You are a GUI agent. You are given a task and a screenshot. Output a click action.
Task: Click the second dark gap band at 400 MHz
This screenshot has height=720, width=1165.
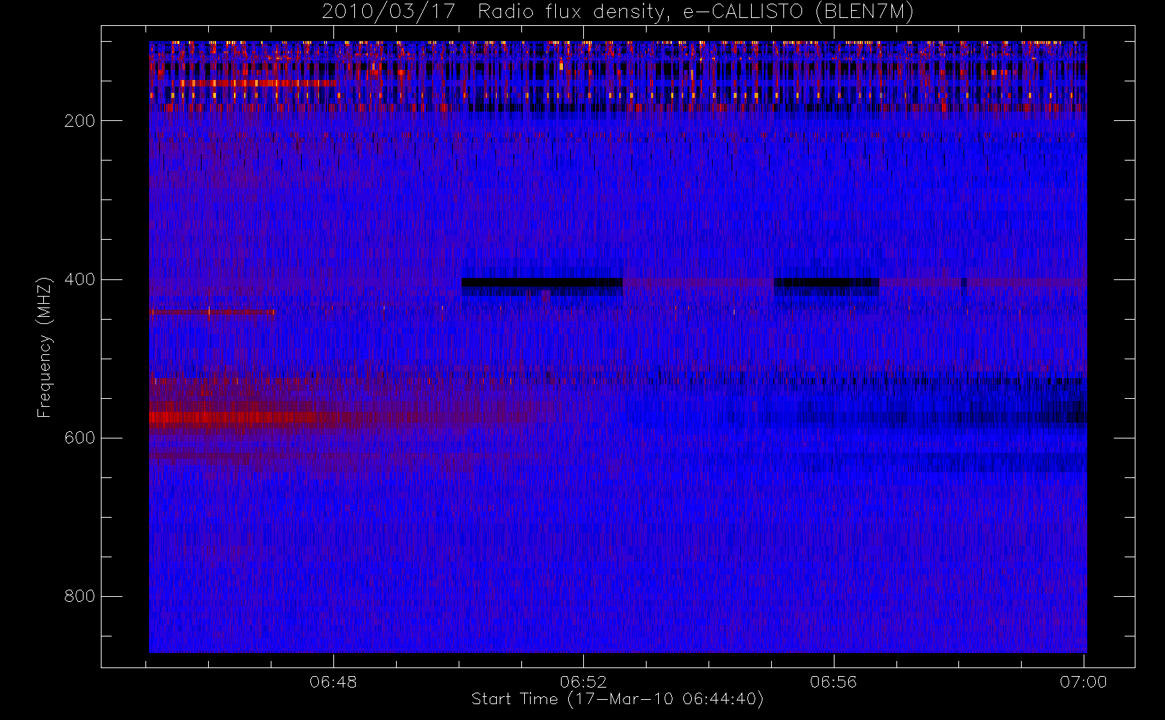click(827, 283)
